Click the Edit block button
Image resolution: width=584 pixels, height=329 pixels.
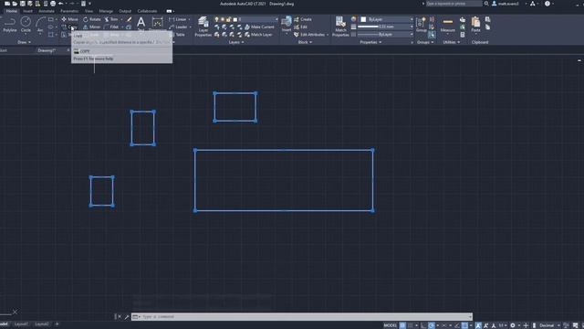300,27
